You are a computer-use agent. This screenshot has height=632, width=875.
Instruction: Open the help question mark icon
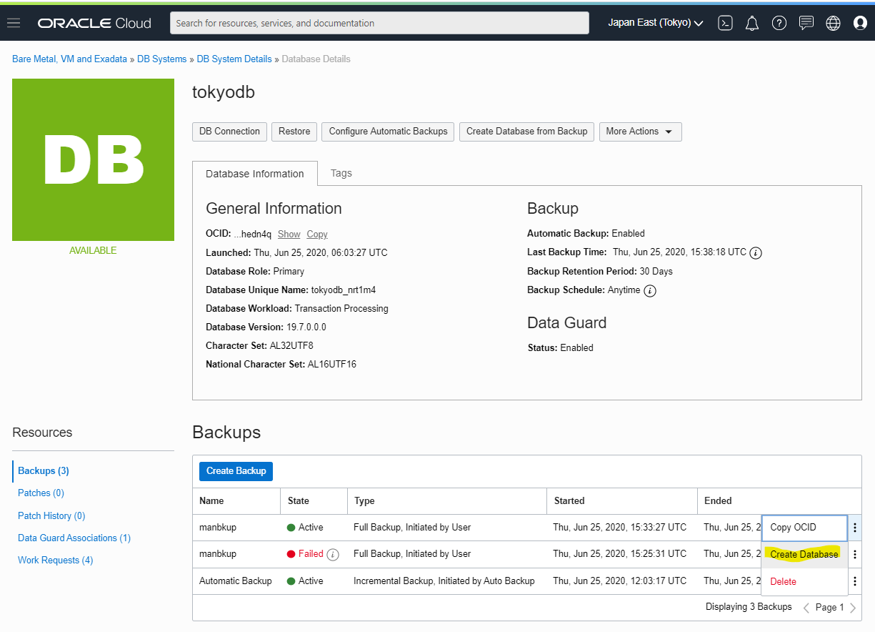point(779,23)
